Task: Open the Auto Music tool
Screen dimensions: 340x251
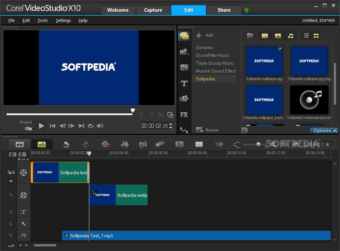Action: 143,144
